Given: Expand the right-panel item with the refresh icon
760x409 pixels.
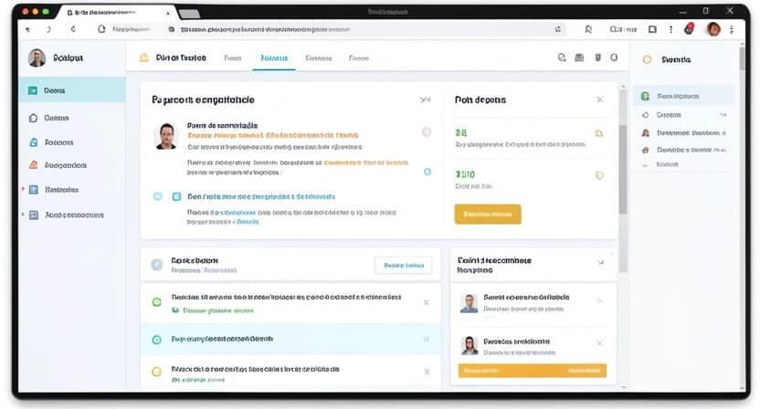Looking at the screenshot, I should tap(683, 115).
